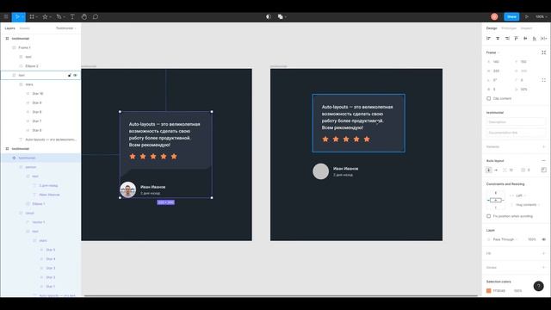Click the distribute spacing icon
551x310 pixels.
click(x=543, y=38)
